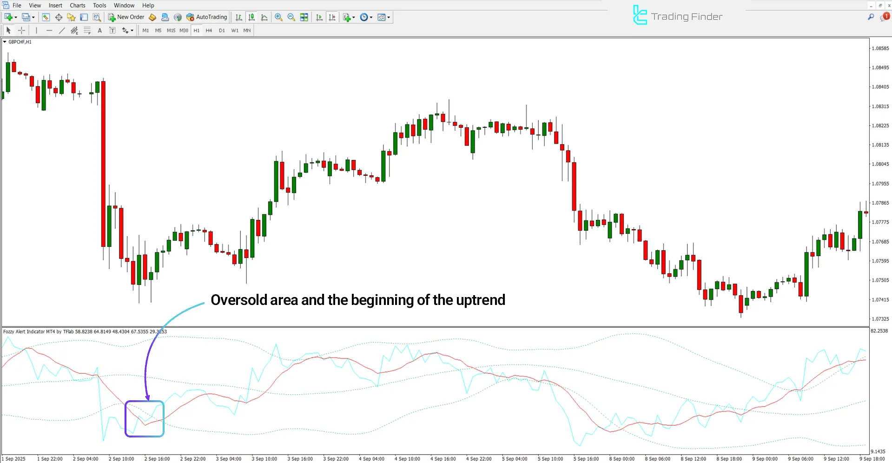Open the chart Templates dropdown
892x463 pixels.
click(383, 17)
